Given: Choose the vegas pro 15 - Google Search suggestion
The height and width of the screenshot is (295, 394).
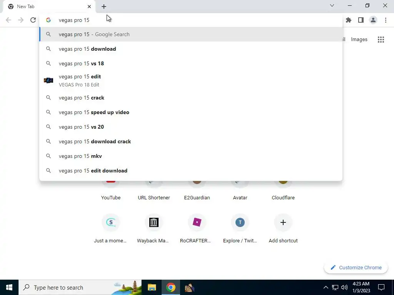Looking at the screenshot, I should (x=191, y=34).
